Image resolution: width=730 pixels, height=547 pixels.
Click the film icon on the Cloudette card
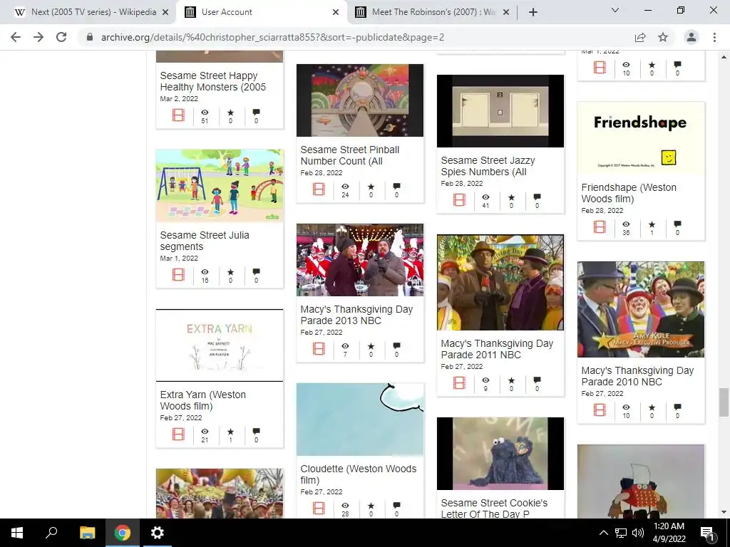(319, 508)
